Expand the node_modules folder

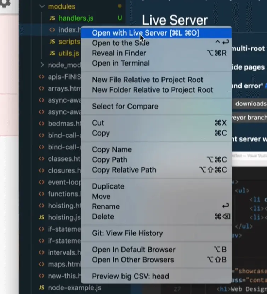coord(42,65)
